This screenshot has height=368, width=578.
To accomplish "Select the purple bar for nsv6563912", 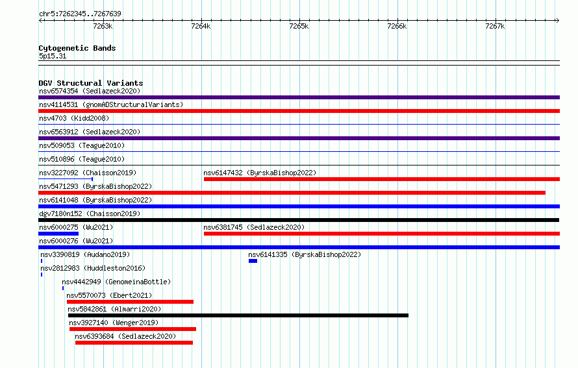I will [x=299, y=138].
